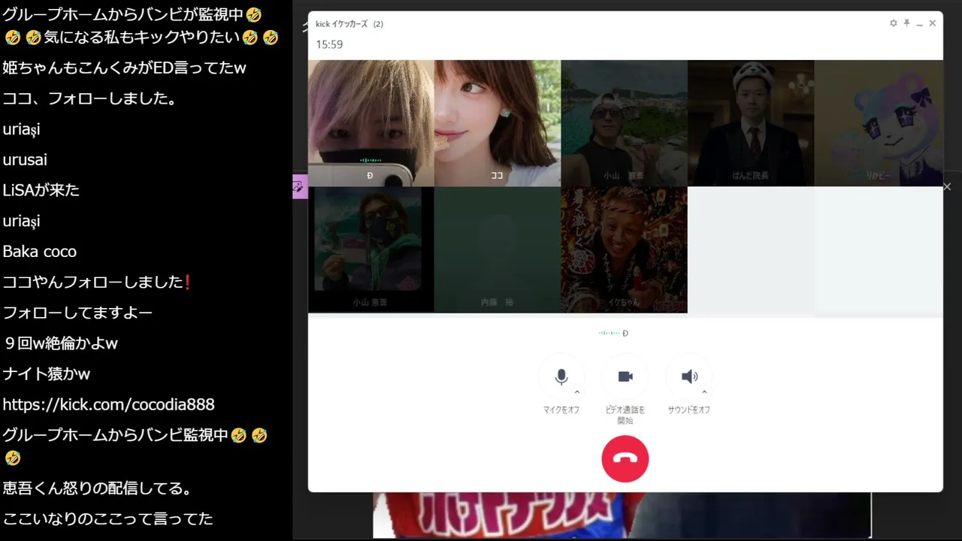Click active speaker indicator Đ below grid
This screenshot has height=541, width=962.
pos(613,333)
